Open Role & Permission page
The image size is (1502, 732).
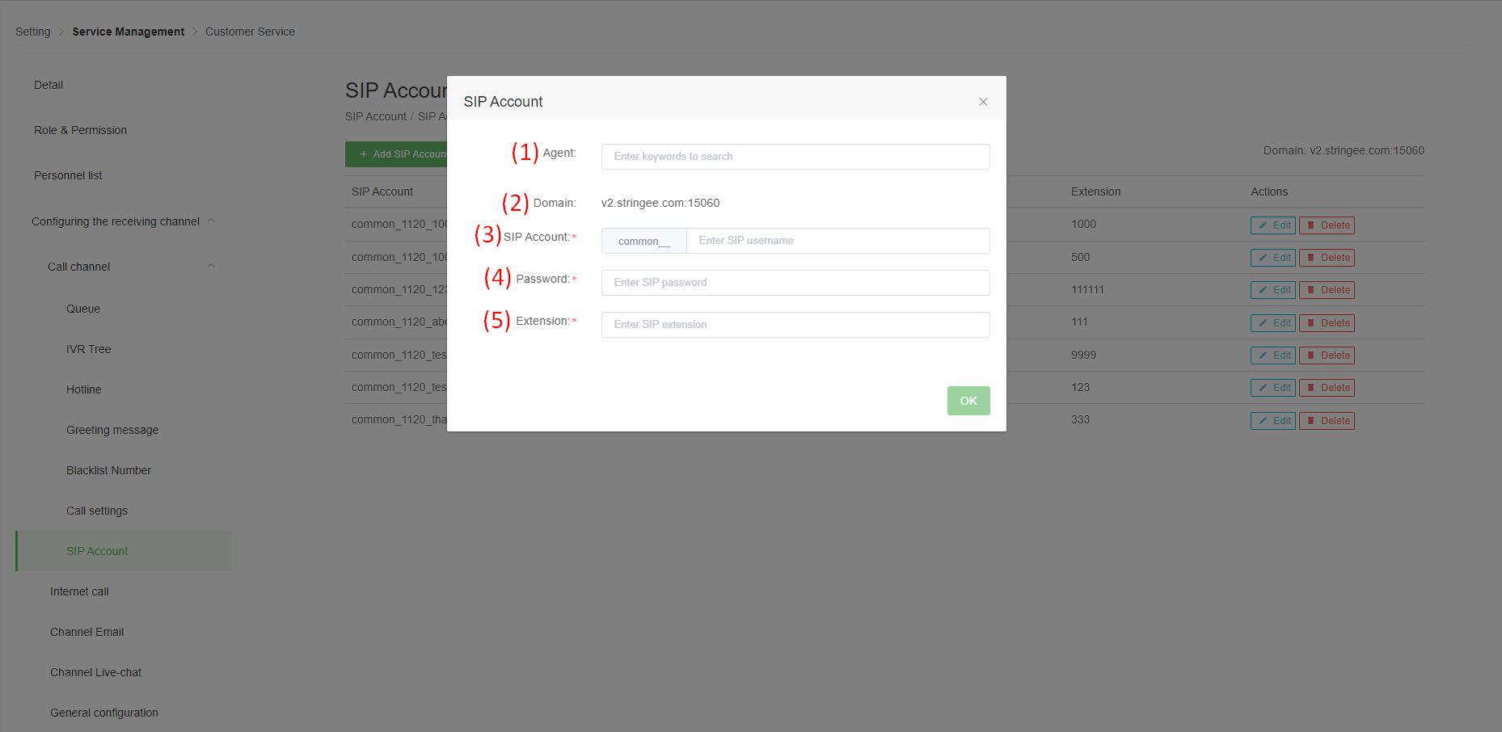(x=80, y=130)
